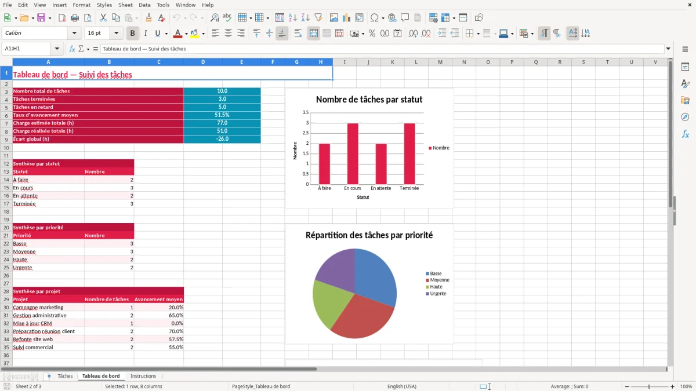The height and width of the screenshot is (391, 696).
Task: Insert a chart
Action: coord(347,18)
